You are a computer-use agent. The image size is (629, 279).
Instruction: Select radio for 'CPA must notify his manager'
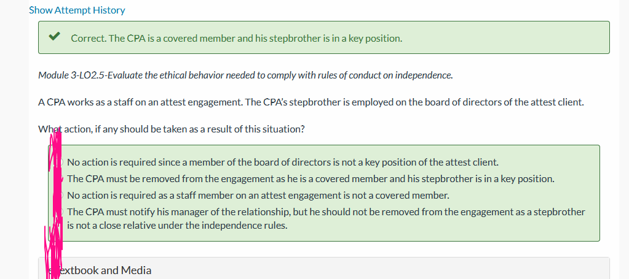tap(60, 212)
